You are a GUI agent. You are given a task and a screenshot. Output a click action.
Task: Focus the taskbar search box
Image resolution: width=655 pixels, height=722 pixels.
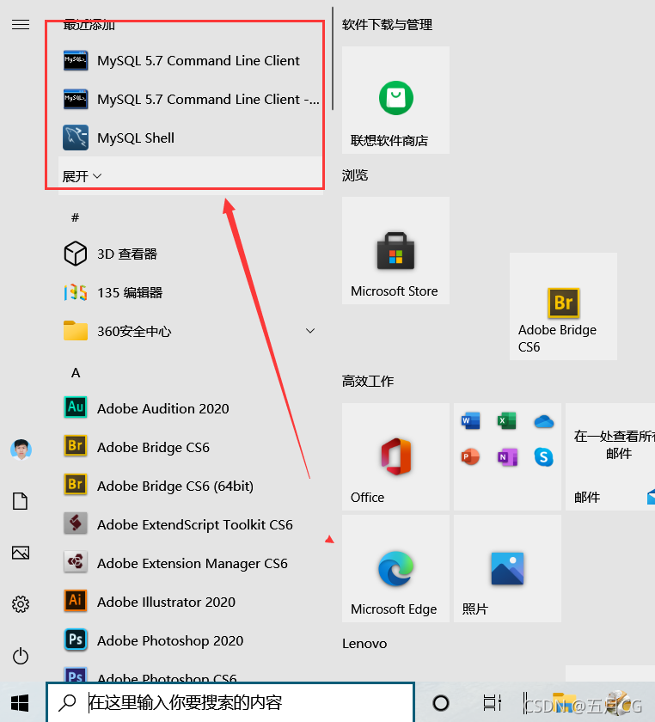(230, 702)
